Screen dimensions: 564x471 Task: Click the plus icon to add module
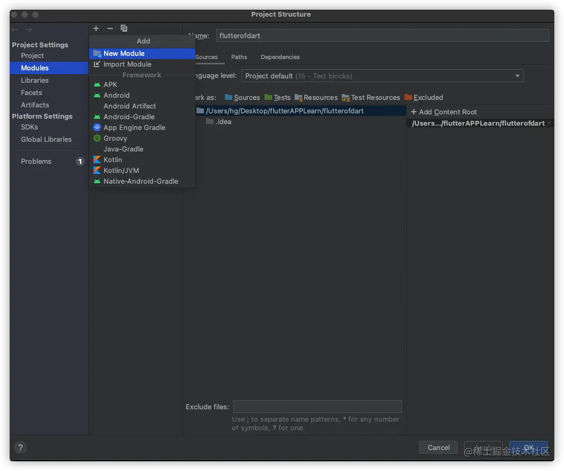(96, 28)
